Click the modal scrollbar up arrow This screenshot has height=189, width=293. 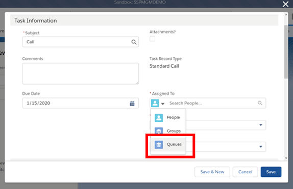tap(286, 15)
